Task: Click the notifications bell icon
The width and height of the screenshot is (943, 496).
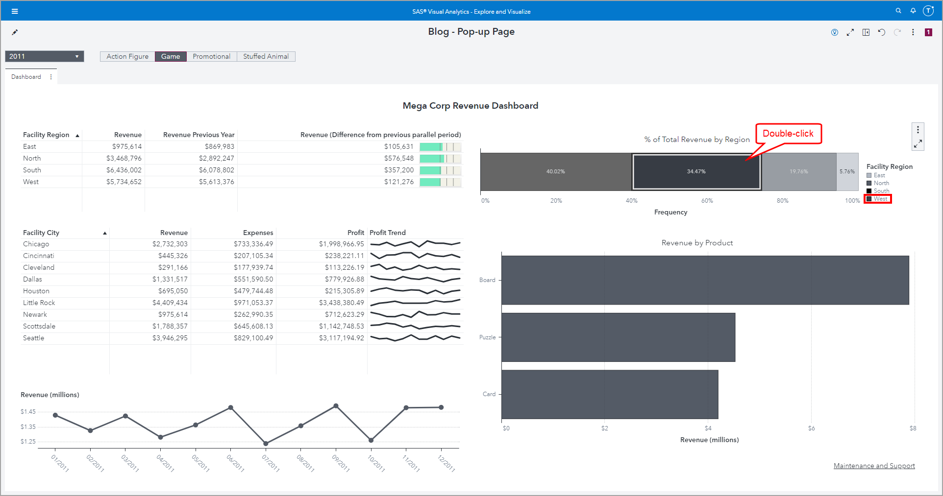Action: coord(913,10)
